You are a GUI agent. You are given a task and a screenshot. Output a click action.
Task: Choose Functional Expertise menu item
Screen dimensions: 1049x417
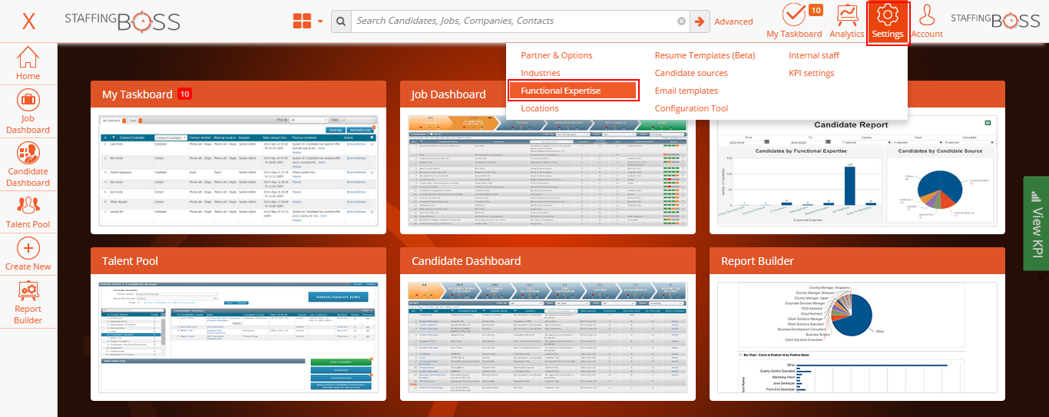click(x=573, y=91)
